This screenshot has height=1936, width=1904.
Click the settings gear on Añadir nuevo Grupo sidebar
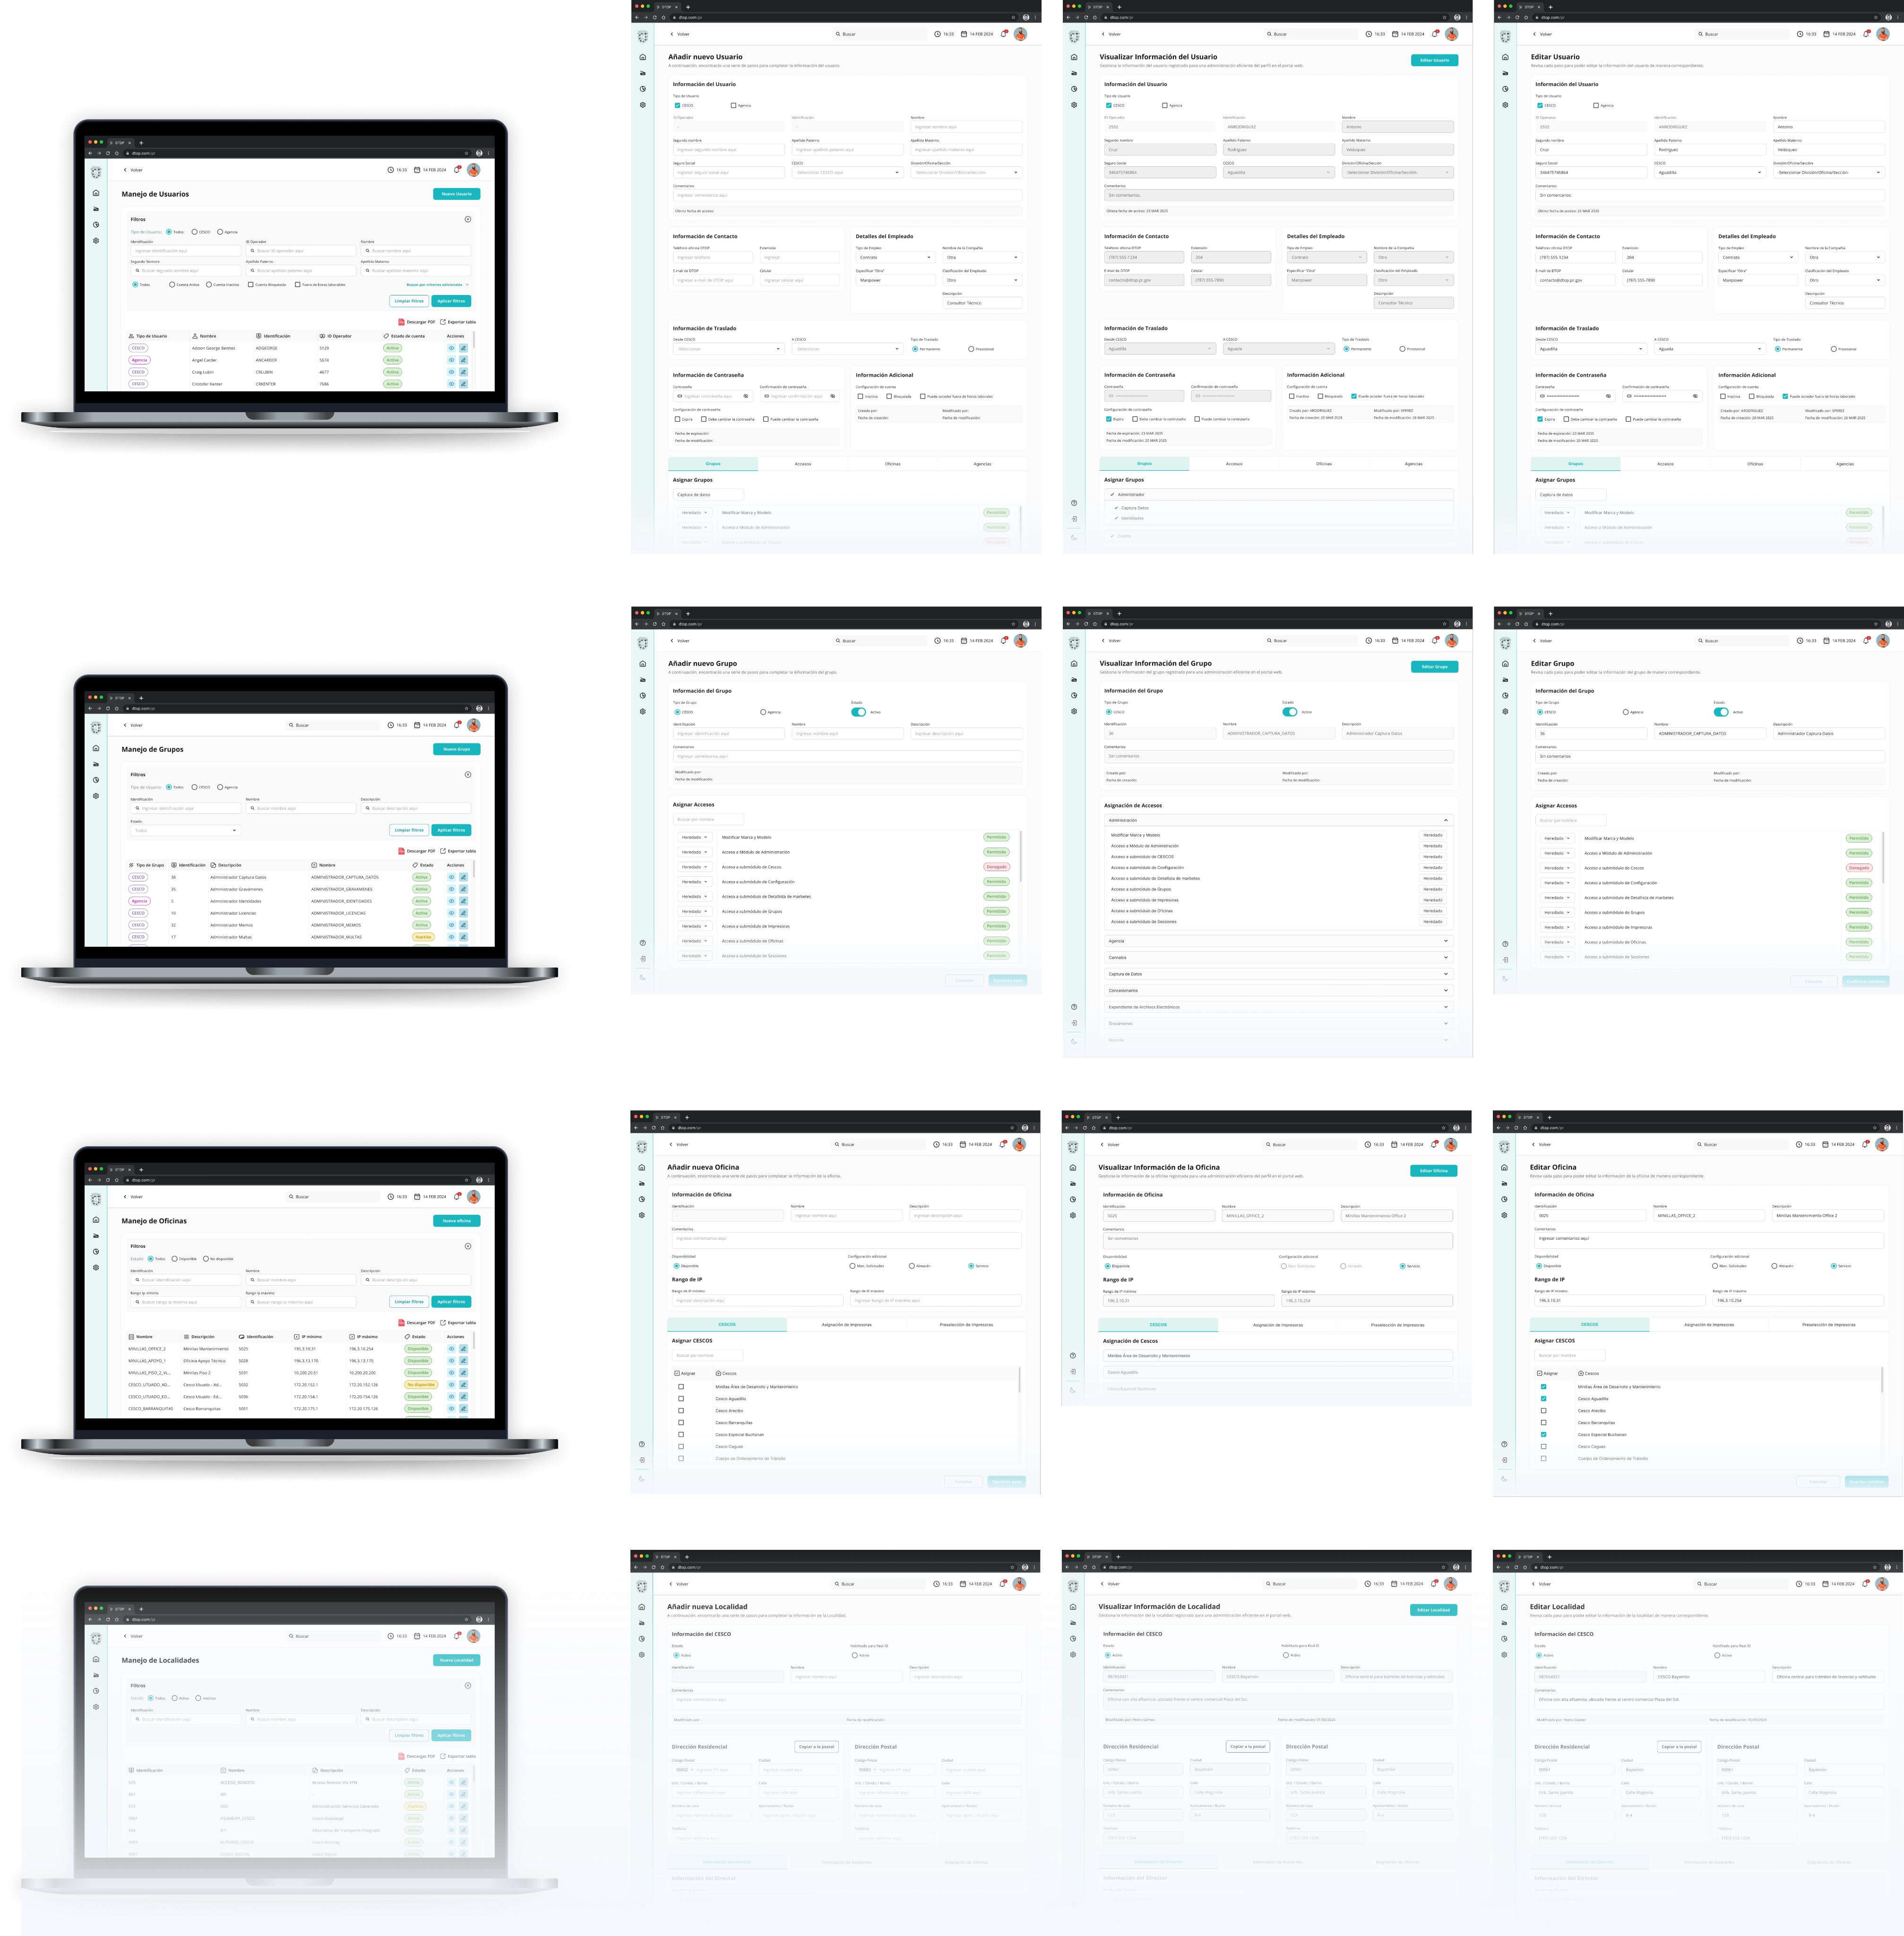pyautogui.click(x=643, y=711)
